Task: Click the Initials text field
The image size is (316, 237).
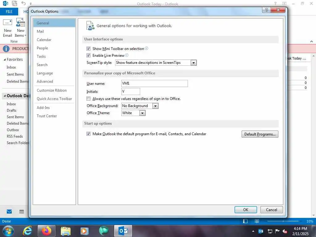Action: click(131, 91)
